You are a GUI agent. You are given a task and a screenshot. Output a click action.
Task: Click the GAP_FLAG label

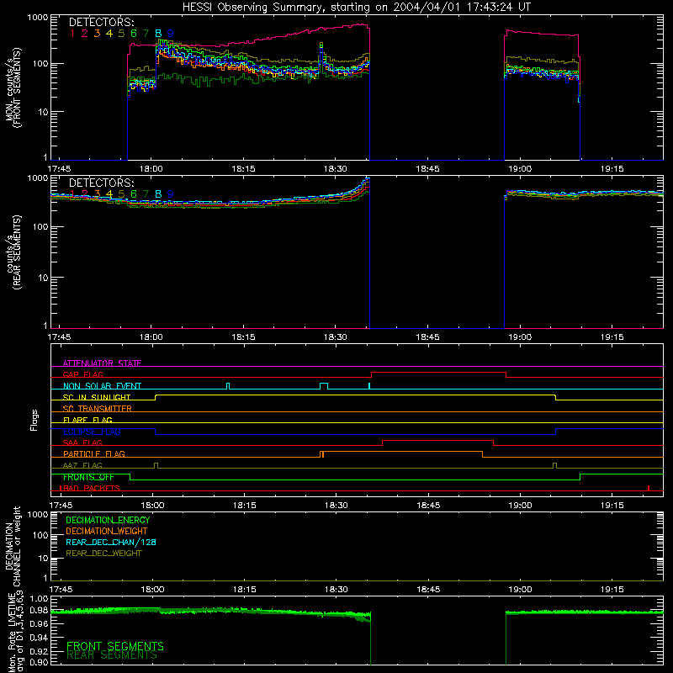tap(82, 374)
